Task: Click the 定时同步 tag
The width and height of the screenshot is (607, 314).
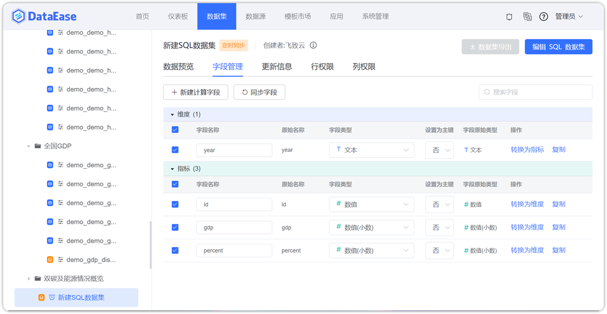Action: tap(233, 45)
